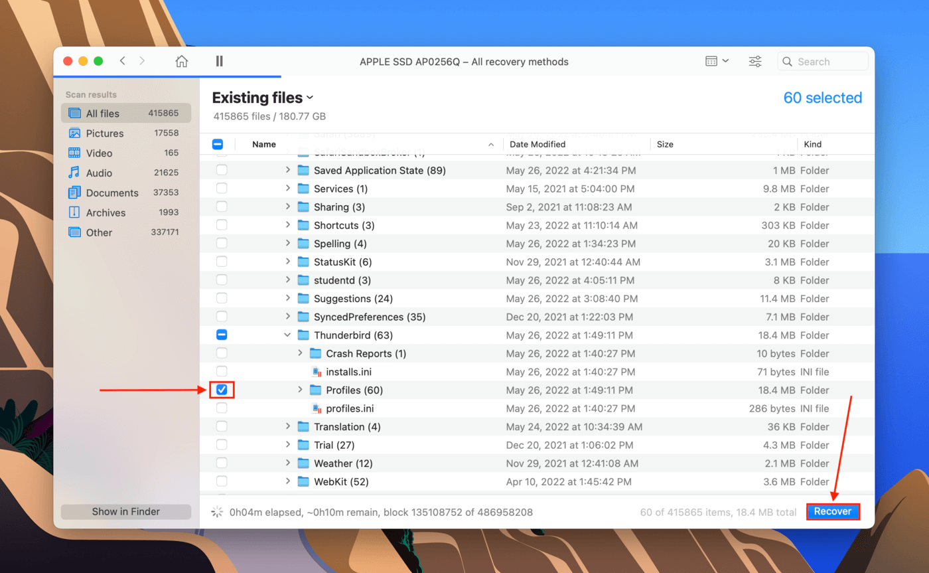Click the 60 selected label

(x=823, y=98)
